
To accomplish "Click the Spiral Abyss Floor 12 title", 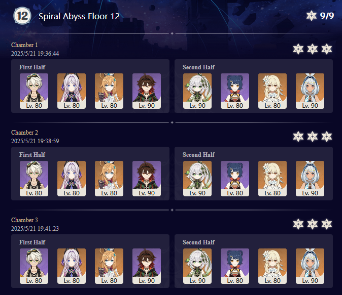I will pyautogui.click(x=79, y=16).
